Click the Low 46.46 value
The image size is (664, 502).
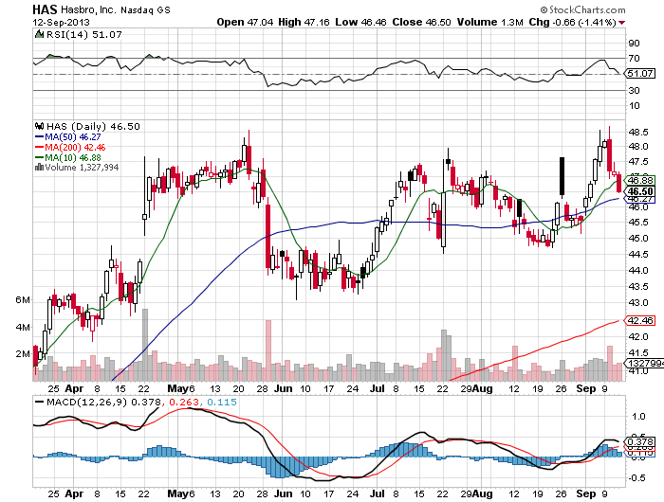click(360, 22)
